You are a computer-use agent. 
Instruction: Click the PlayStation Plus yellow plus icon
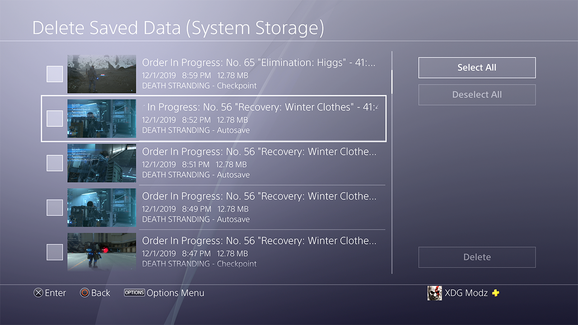point(496,293)
